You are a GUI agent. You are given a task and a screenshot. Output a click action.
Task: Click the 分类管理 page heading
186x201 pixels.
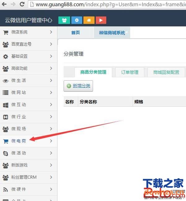pos(73,54)
